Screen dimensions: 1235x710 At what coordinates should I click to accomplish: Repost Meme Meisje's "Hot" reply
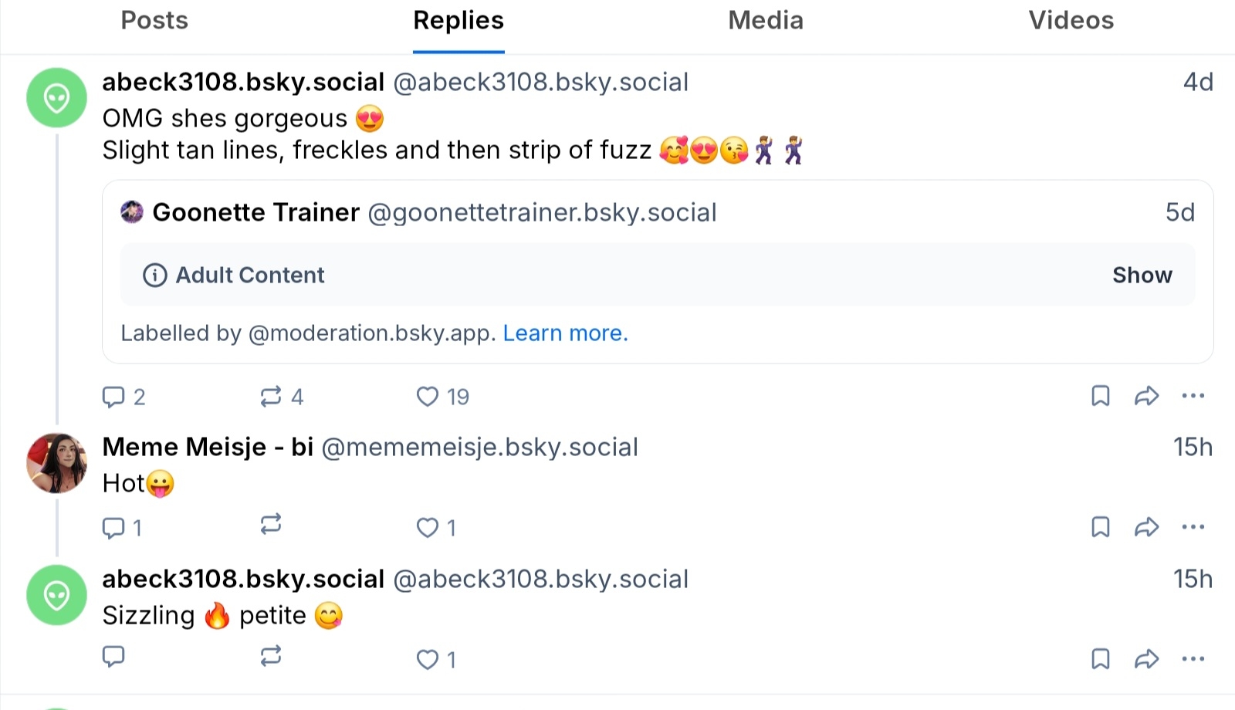[271, 526]
